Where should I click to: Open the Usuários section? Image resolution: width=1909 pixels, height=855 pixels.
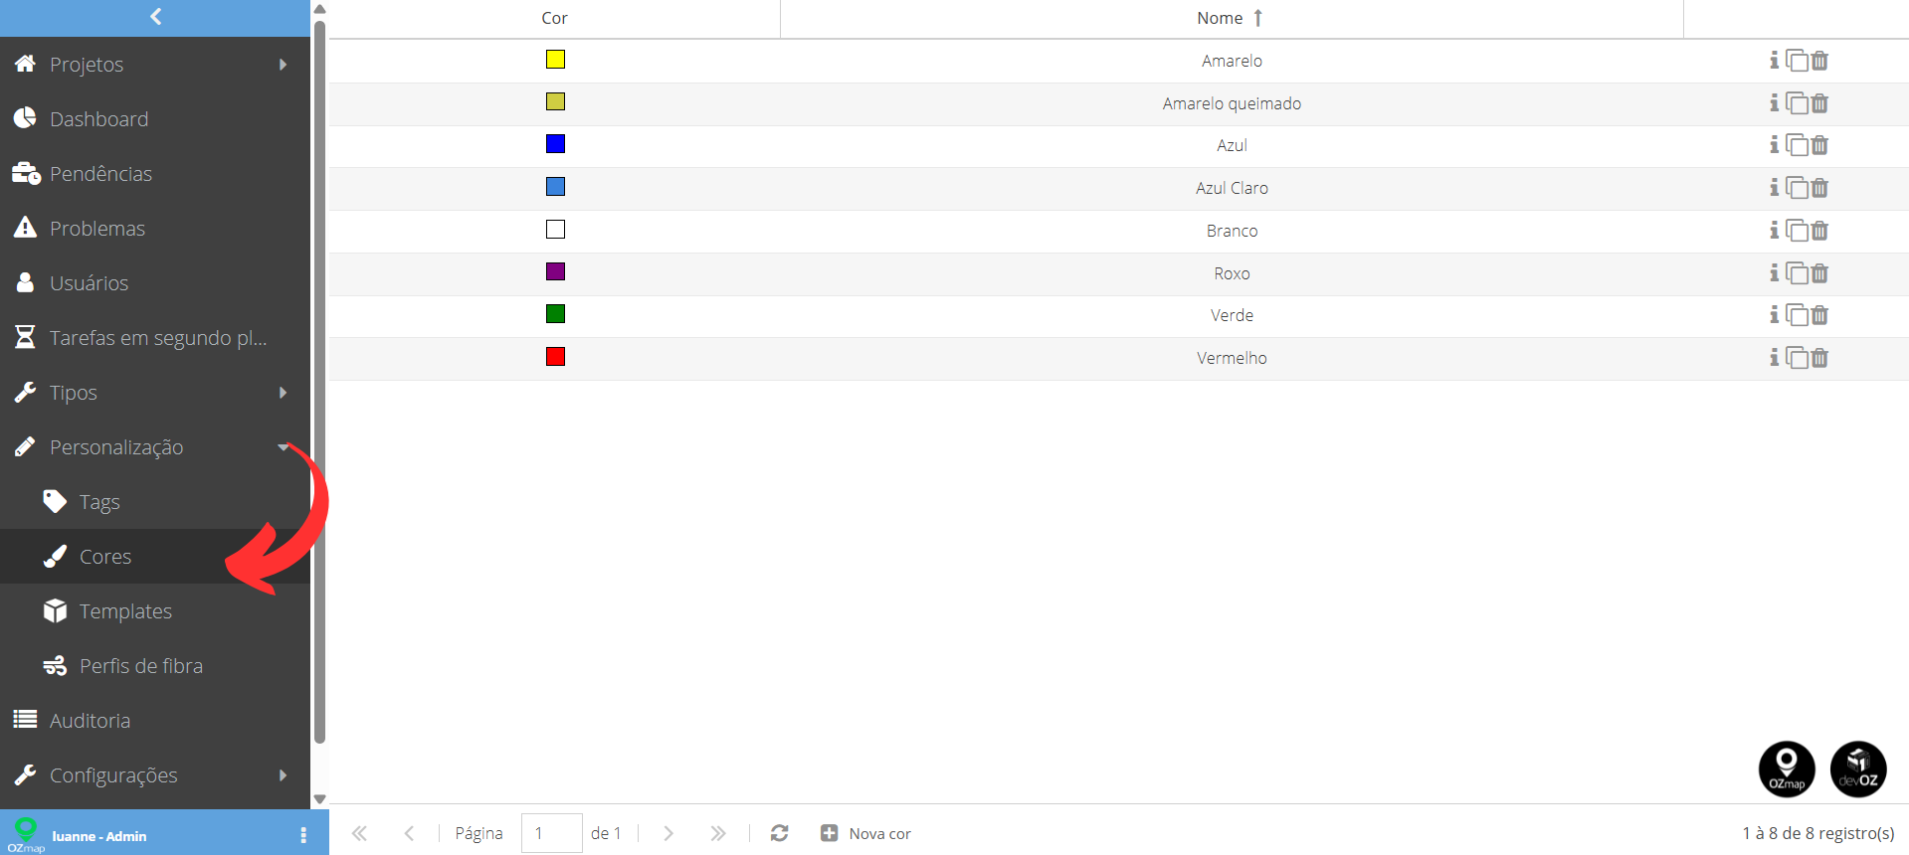tap(155, 283)
